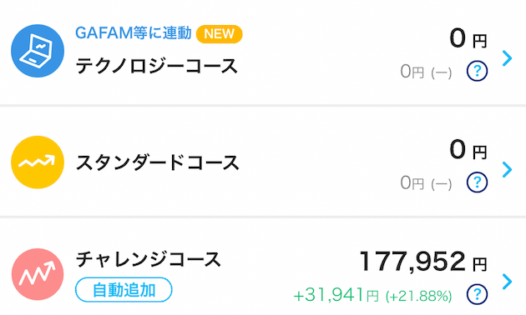
Task: Click the blue laptop Technology course icon
Action: [x=38, y=51]
